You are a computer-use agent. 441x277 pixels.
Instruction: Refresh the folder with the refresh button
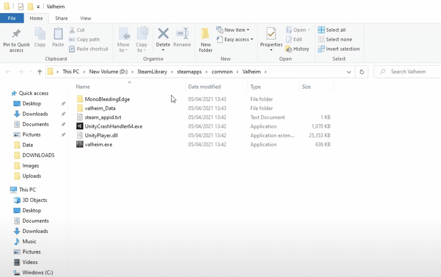point(362,72)
